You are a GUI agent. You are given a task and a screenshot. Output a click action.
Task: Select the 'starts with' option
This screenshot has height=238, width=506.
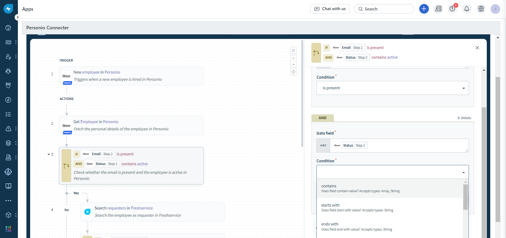390,207
